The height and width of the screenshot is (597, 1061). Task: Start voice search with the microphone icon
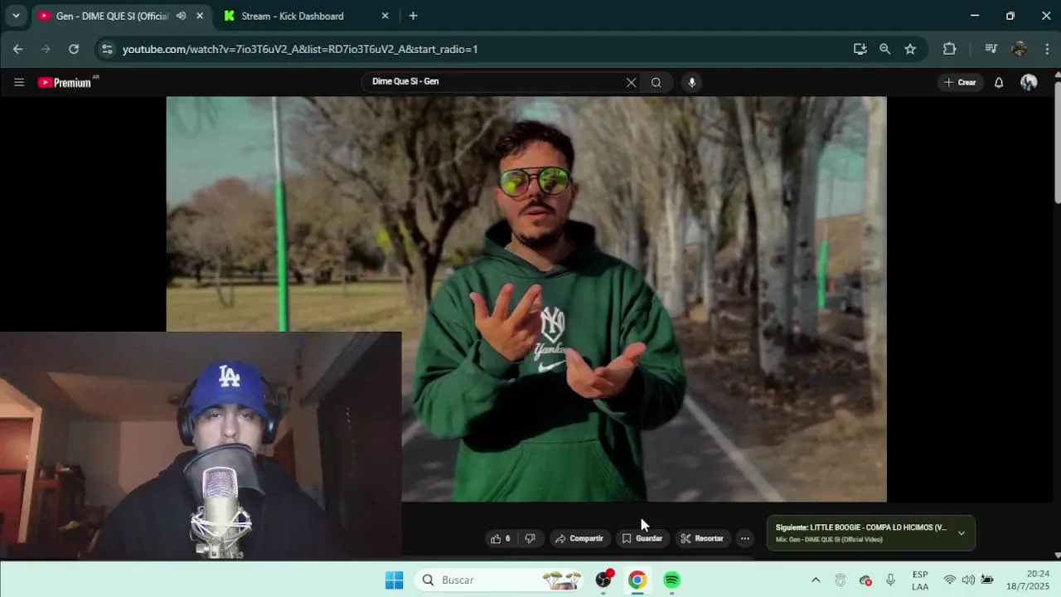tap(691, 82)
